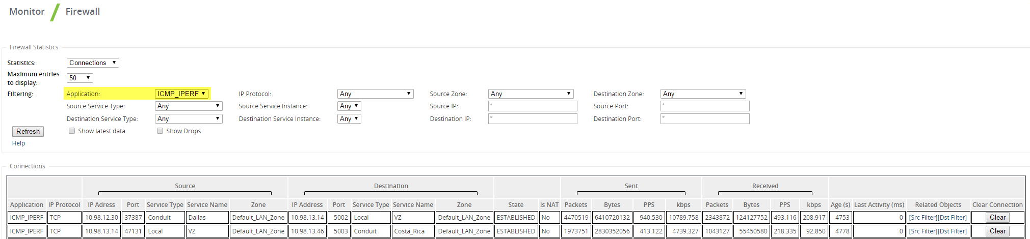The height and width of the screenshot is (239, 1030).
Task: Click the received bytes 124127752 cell
Action: click(751, 218)
